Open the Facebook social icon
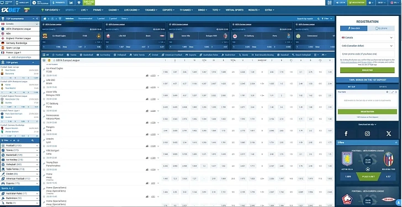 (346, 133)
